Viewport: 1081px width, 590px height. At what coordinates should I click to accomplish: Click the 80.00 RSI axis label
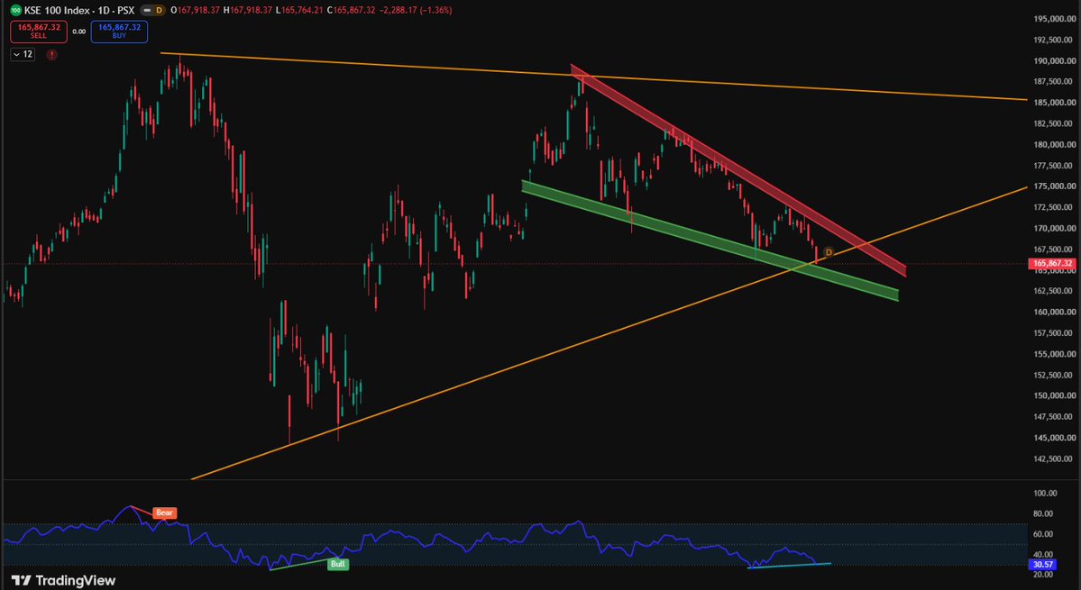tap(1045, 513)
